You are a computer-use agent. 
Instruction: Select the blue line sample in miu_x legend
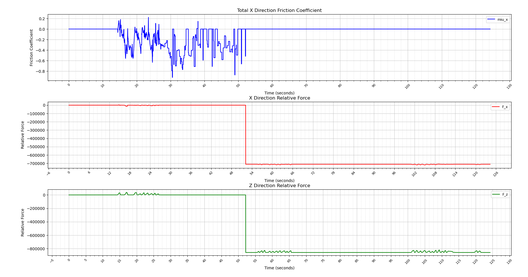click(491, 20)
